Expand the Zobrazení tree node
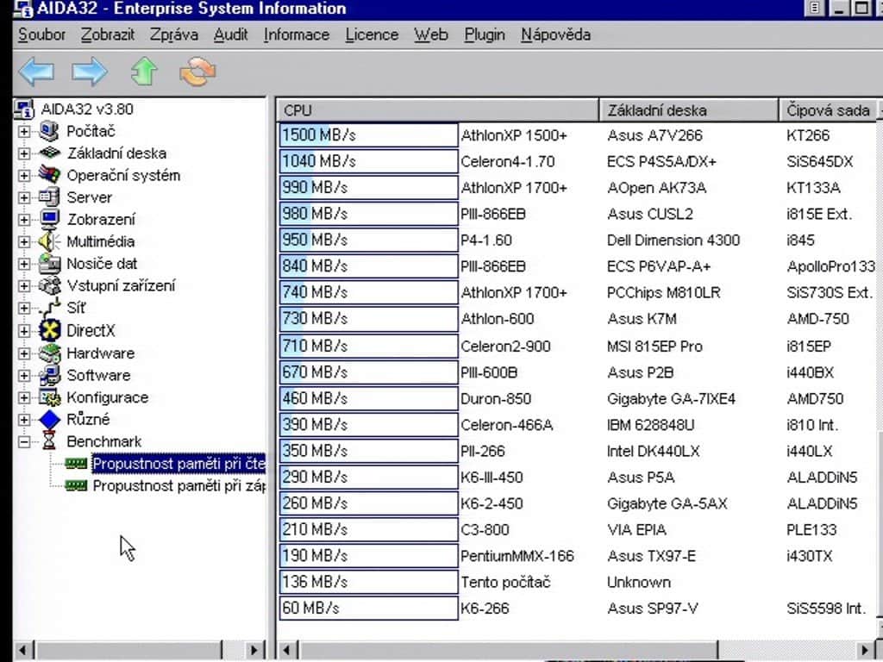The image size is (883, 662). (23, 220)
